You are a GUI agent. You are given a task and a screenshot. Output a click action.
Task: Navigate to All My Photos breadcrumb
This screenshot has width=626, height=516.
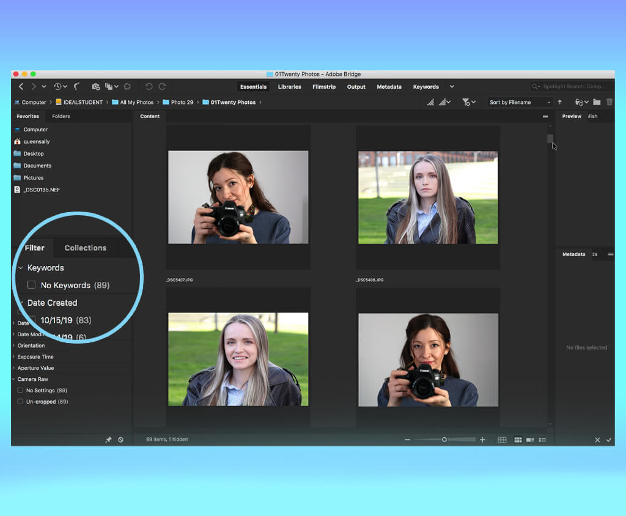pos(133,102)
